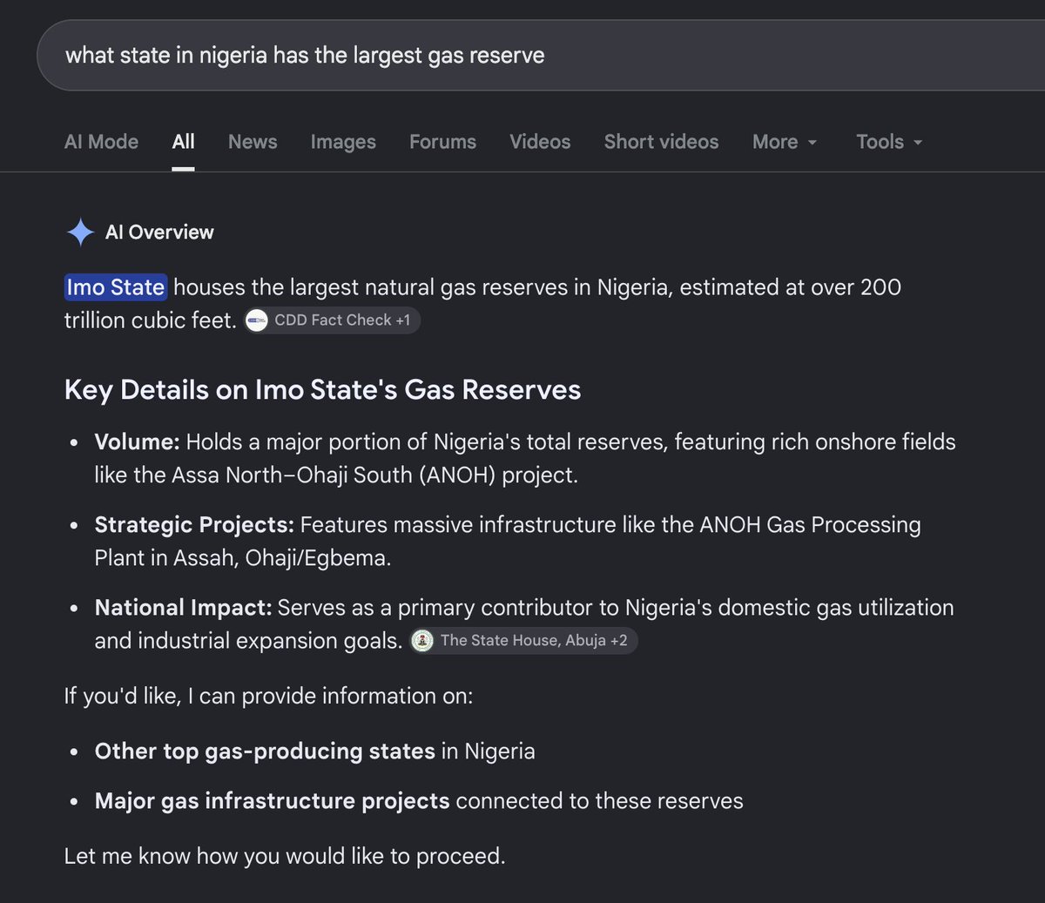This screenshot has height=903, width=1045.
Task: Switch to the News tab
Action: click(x=253, y=142)
